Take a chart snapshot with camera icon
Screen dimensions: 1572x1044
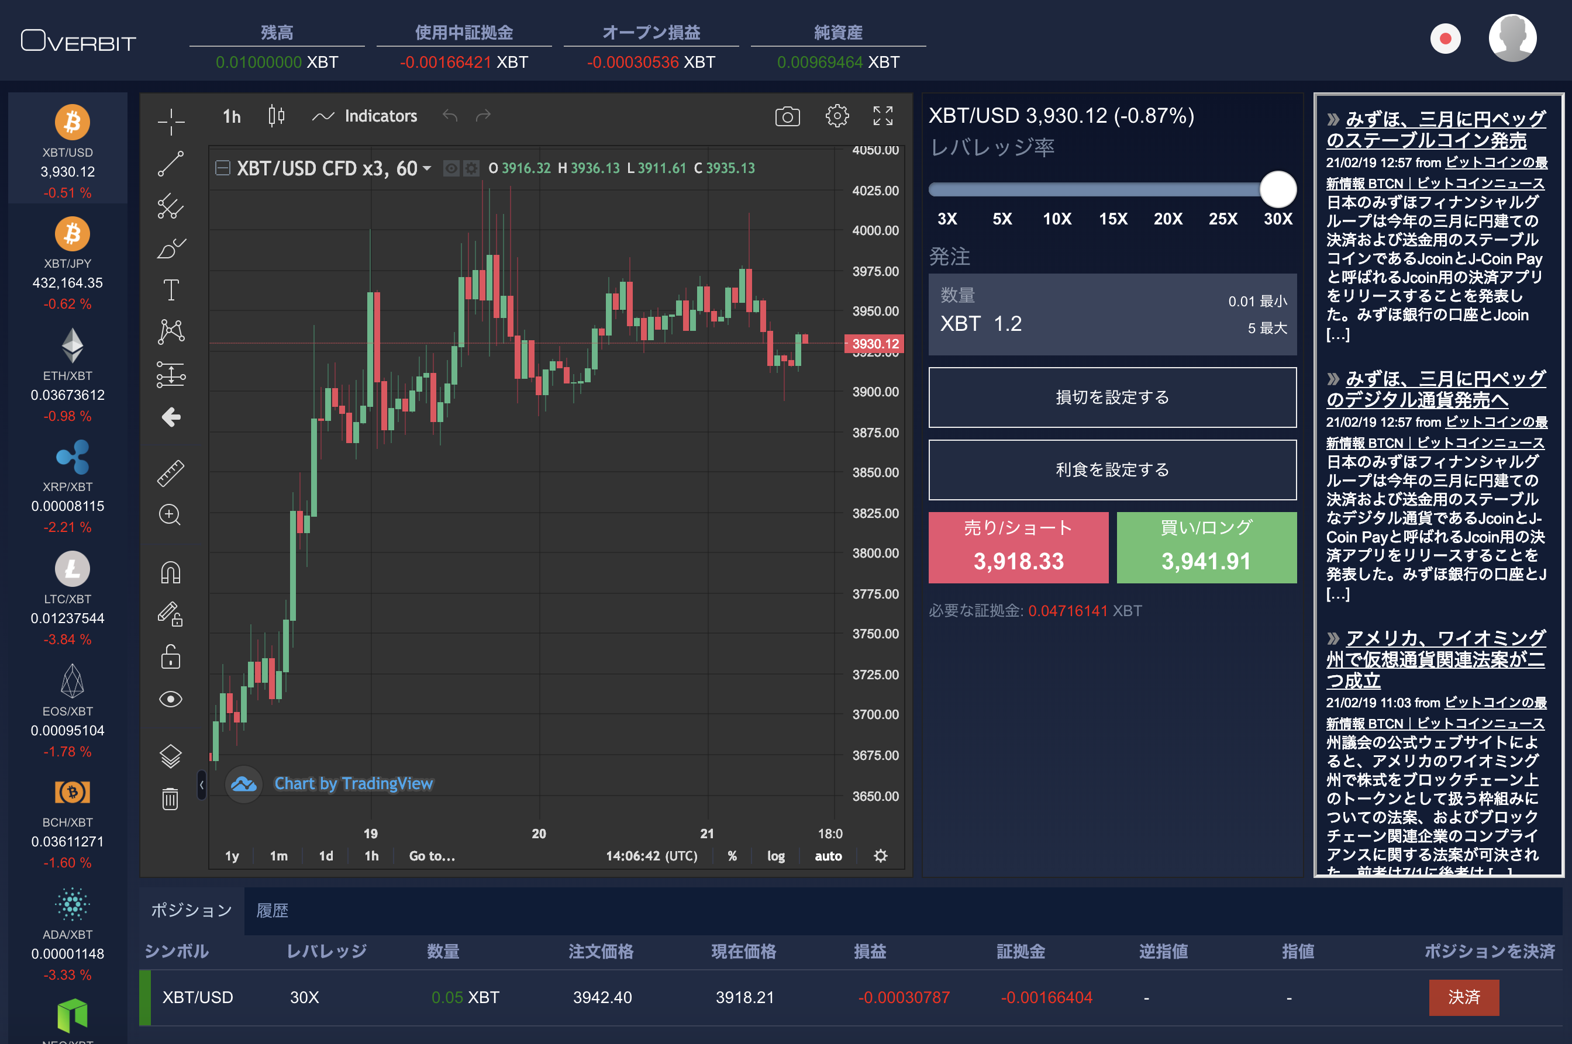pyautogui.click(x=787, y=116)
